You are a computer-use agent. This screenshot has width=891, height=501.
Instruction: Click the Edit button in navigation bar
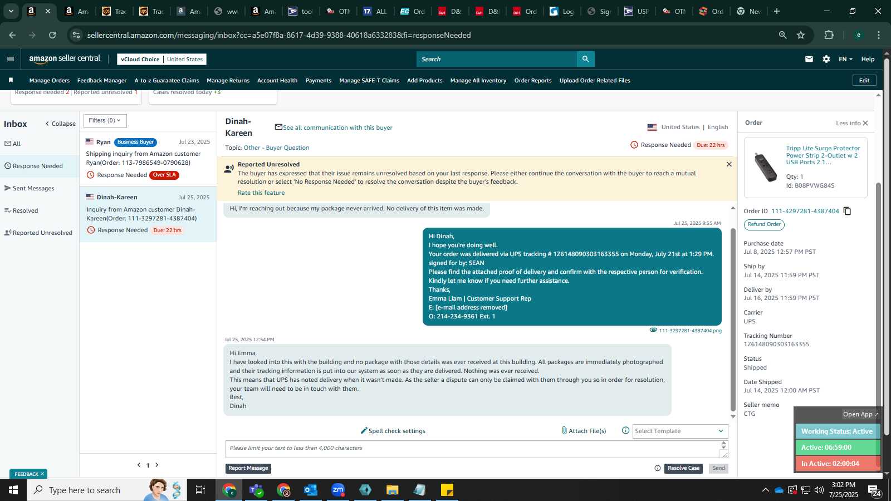pyautogui.click(x=864, y=80)
